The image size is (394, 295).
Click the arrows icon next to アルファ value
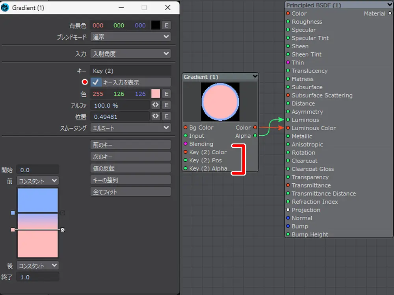(156, 105)
